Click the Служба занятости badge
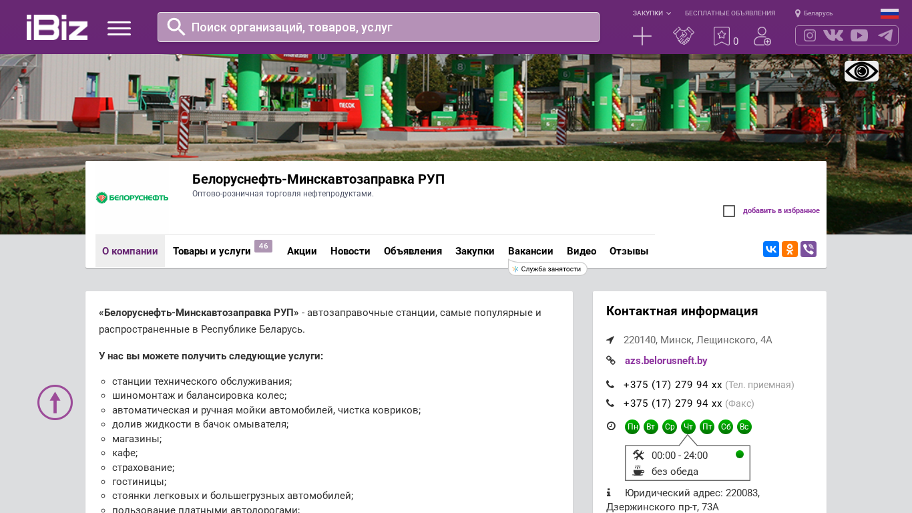912x513 pixels. [x=548, y=269]
